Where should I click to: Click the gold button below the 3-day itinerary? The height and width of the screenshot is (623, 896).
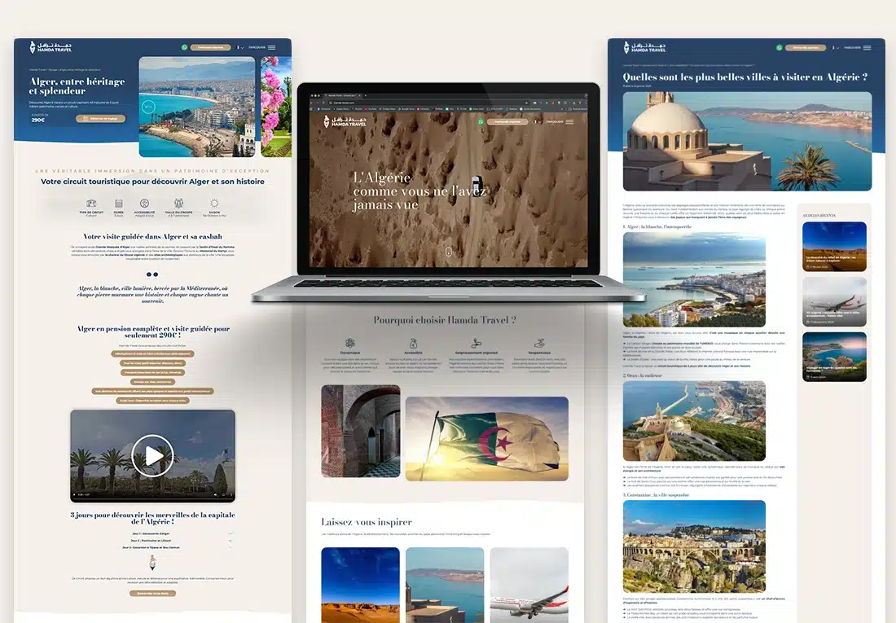point(152,593)
